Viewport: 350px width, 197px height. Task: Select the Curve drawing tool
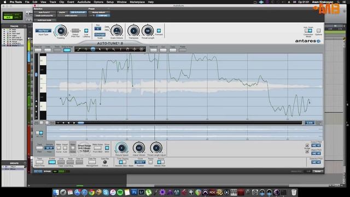point(86,49)
